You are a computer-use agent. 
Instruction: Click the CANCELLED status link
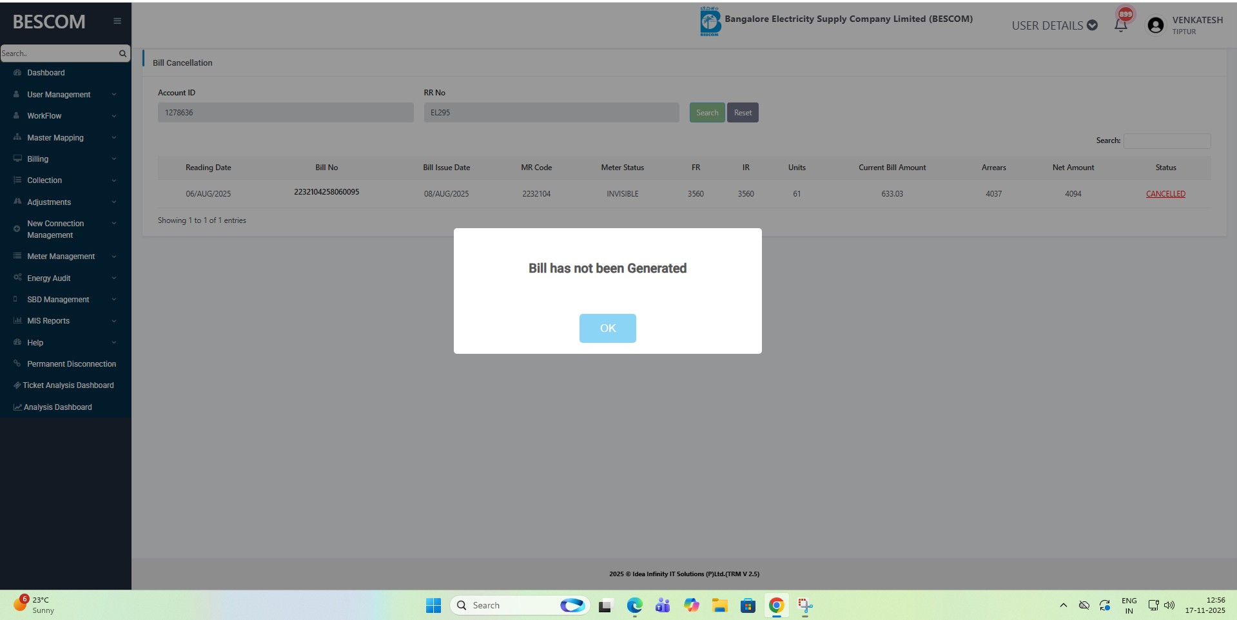pyautogui.click(x=1165, y=194)
